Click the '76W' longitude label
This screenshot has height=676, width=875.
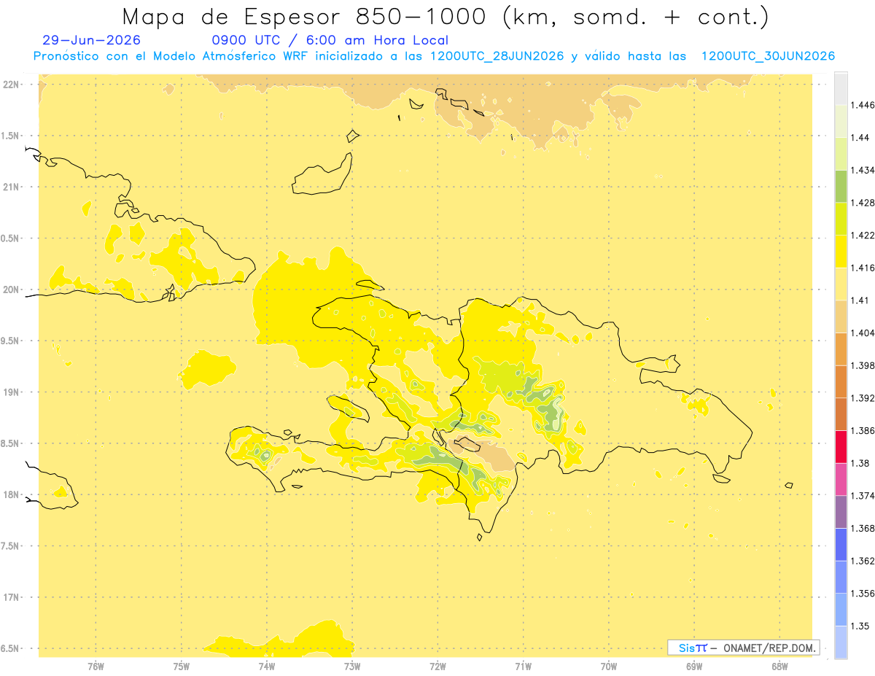[x=96, y=666]
